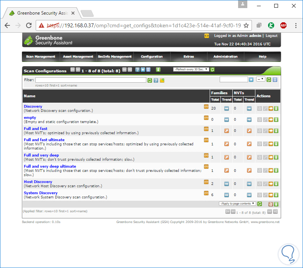Open the Full and fast link
The height and width of the screenshot is (268, 303).
click(x=36, y=129)
